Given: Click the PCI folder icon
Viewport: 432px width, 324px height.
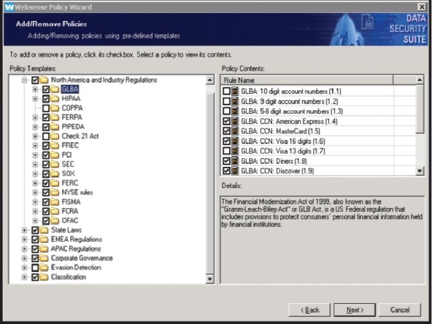Looking at the screenshot, I should click(55, 155).
